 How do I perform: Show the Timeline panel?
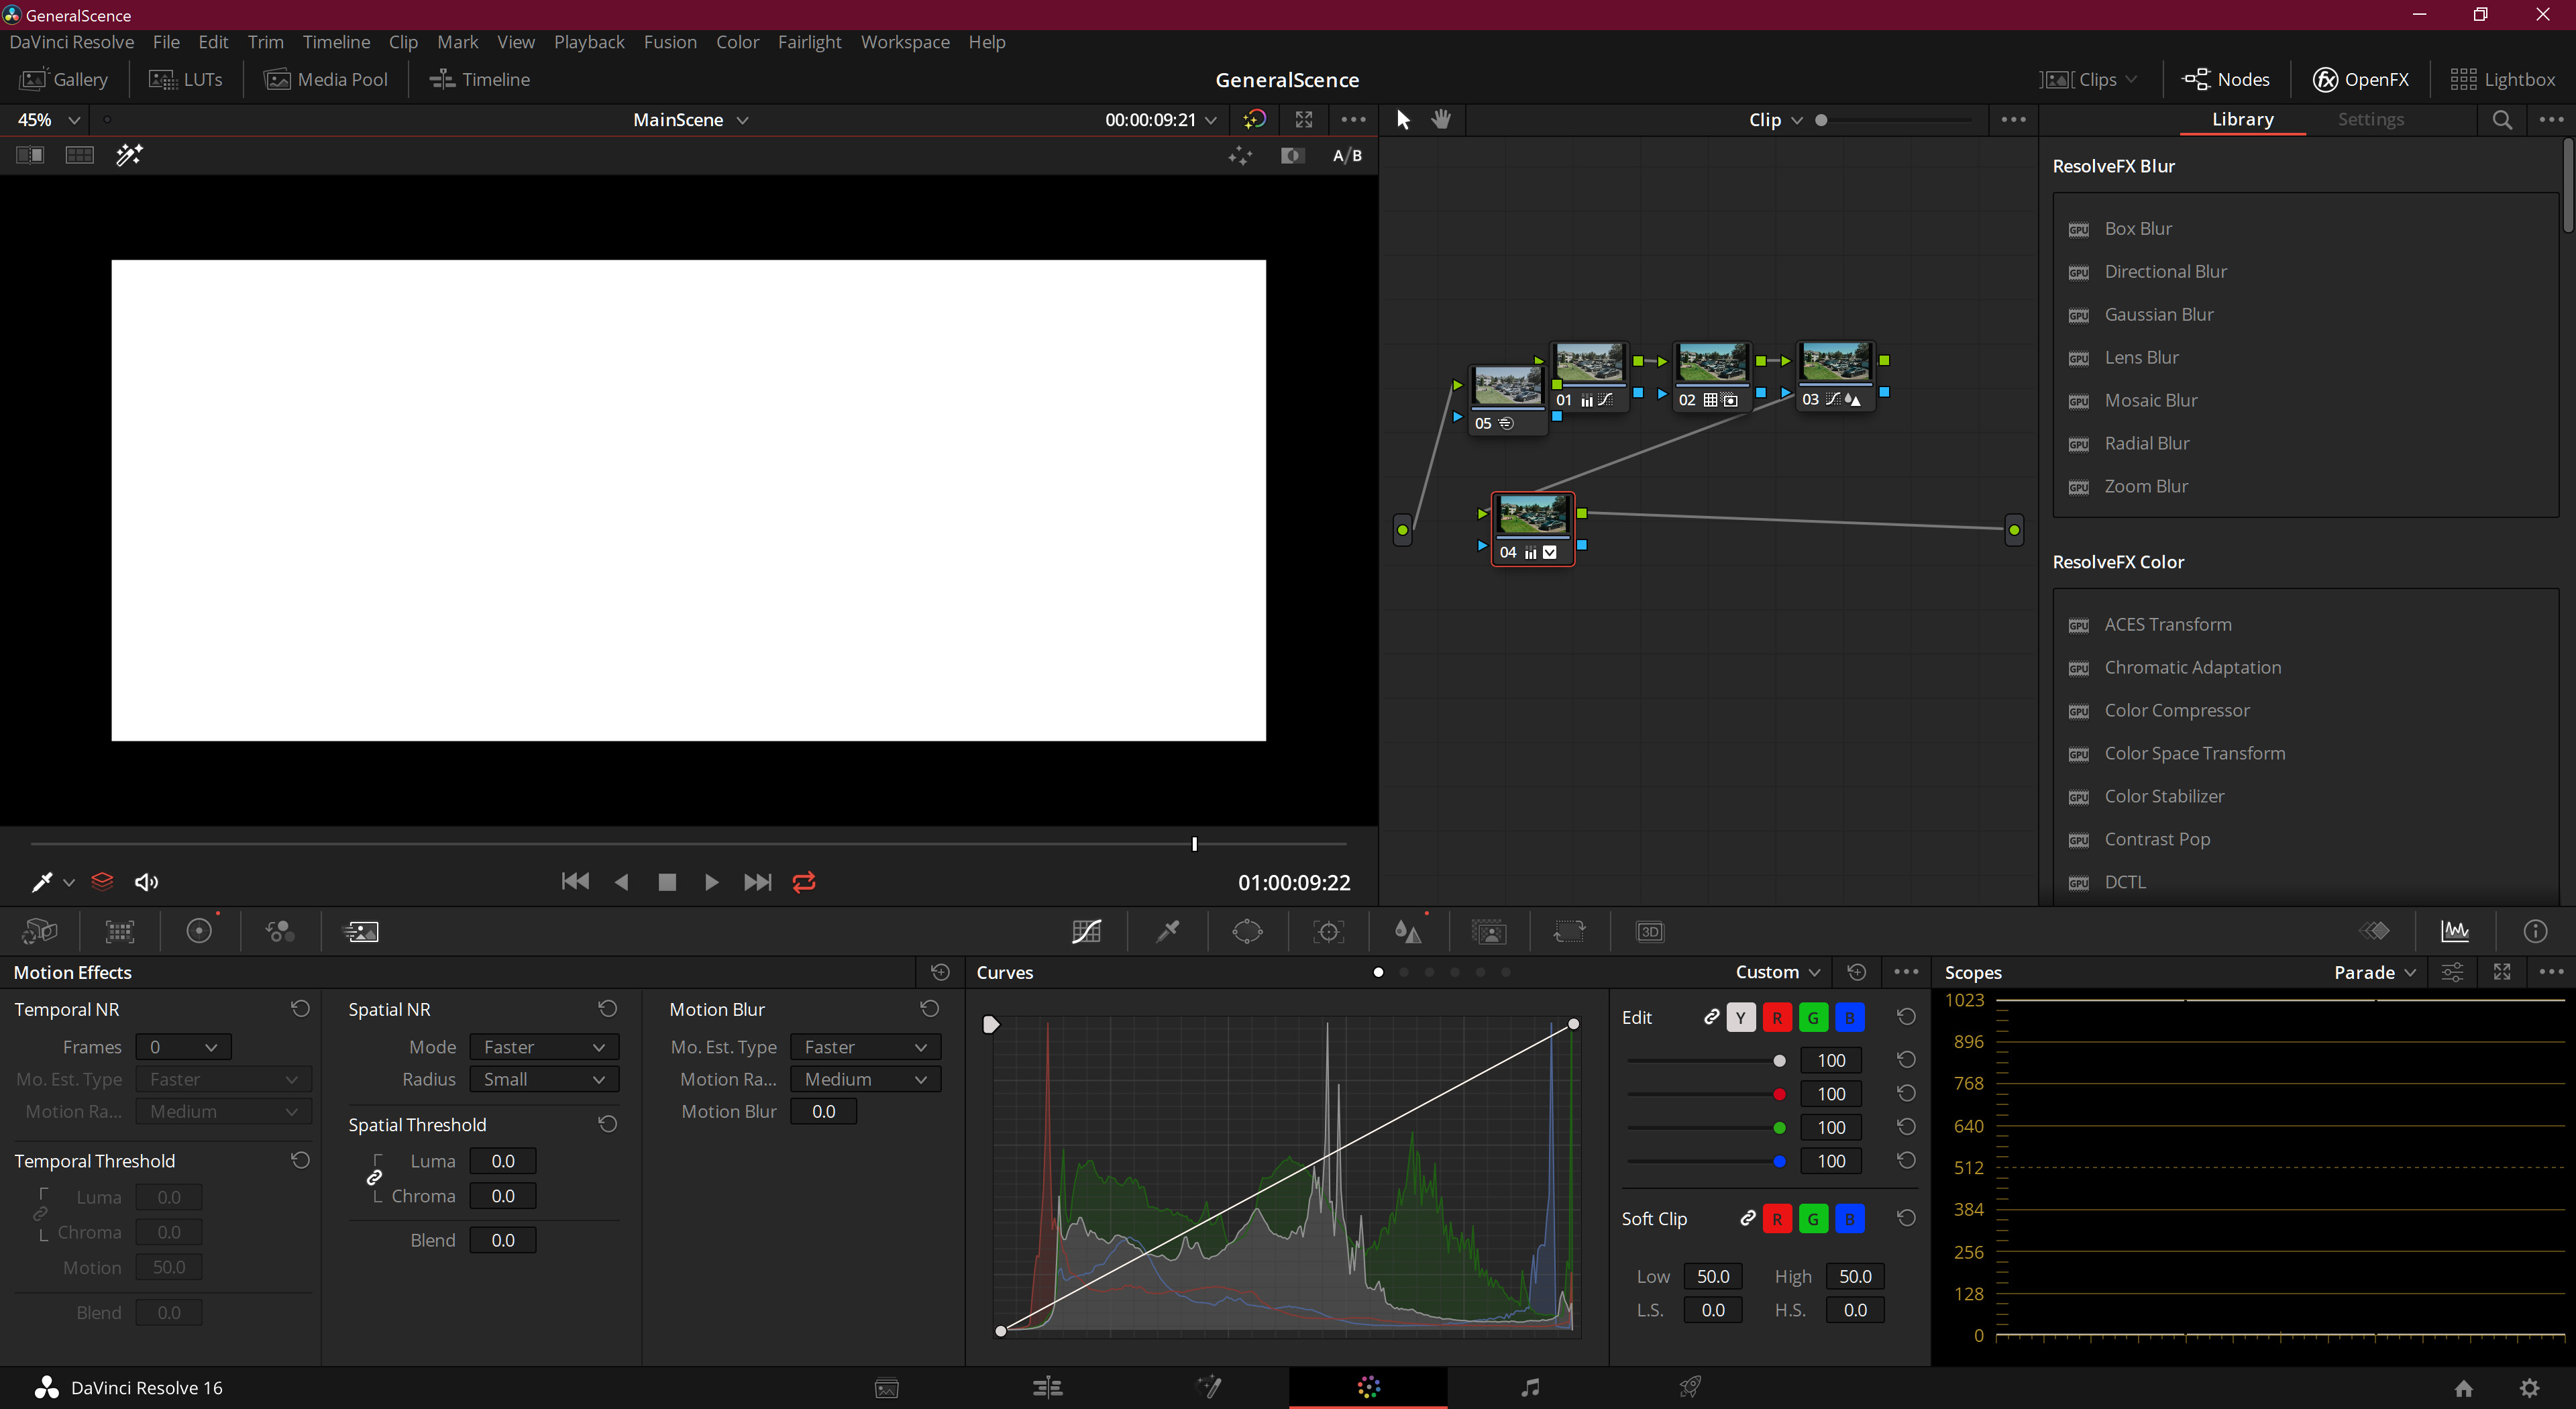point(479,79)
